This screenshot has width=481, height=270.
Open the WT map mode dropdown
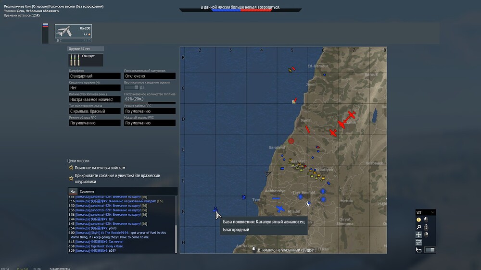425,212
